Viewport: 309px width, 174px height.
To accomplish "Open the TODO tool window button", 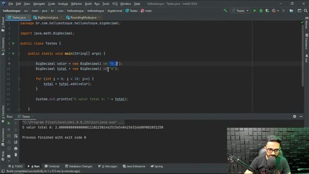I will point(15,166).
